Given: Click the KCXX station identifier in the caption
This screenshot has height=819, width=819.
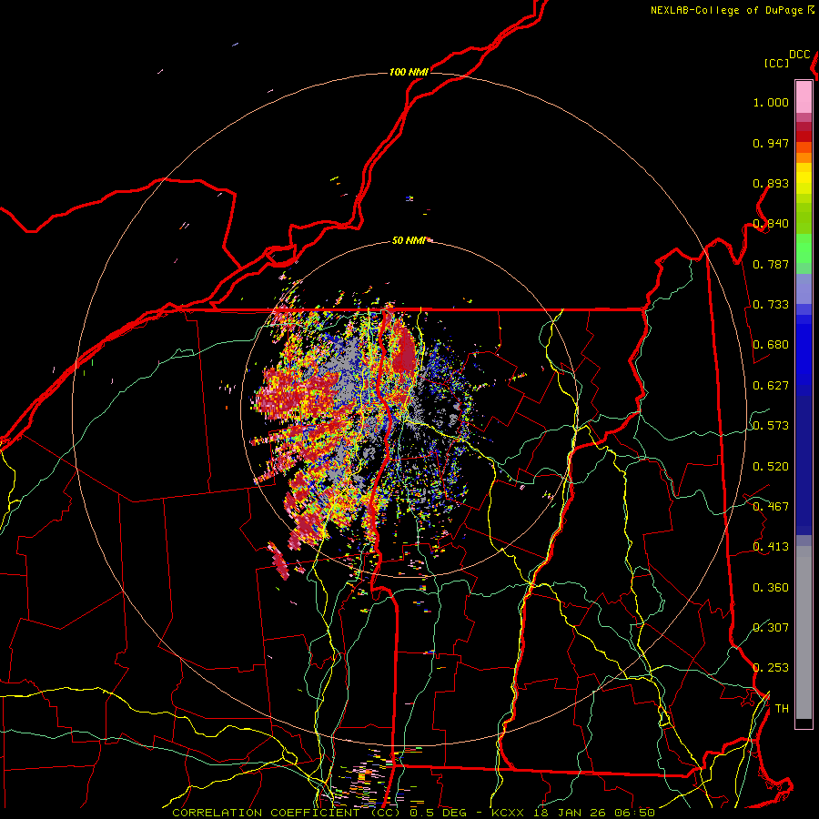Looking at the screenshot, I should [507, 813].
